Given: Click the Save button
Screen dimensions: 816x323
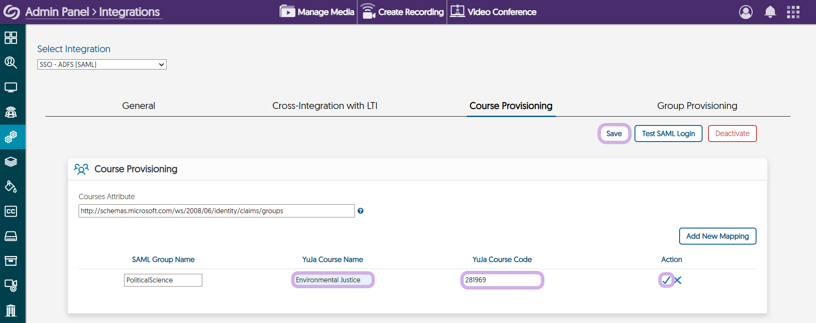Looking at the screenshot, I should (614, 134).
